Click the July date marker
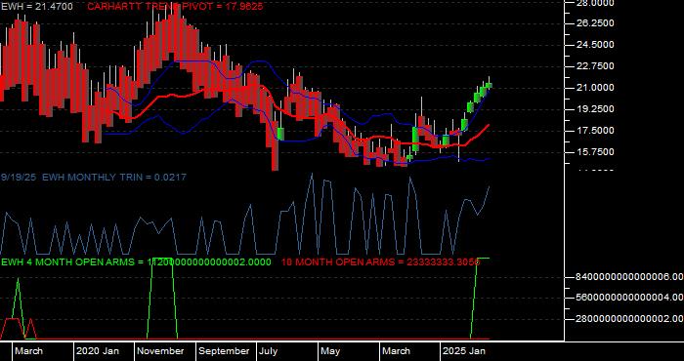 point(269,351)
